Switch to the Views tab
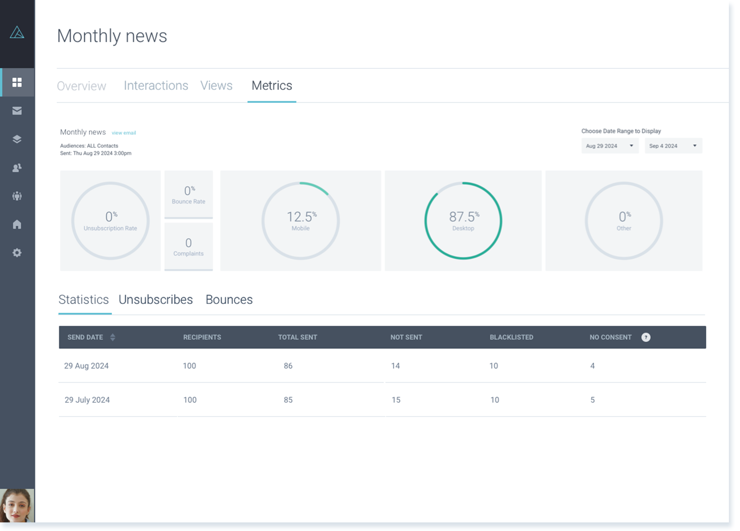740x531 pixels. click(x=217, y=86)
